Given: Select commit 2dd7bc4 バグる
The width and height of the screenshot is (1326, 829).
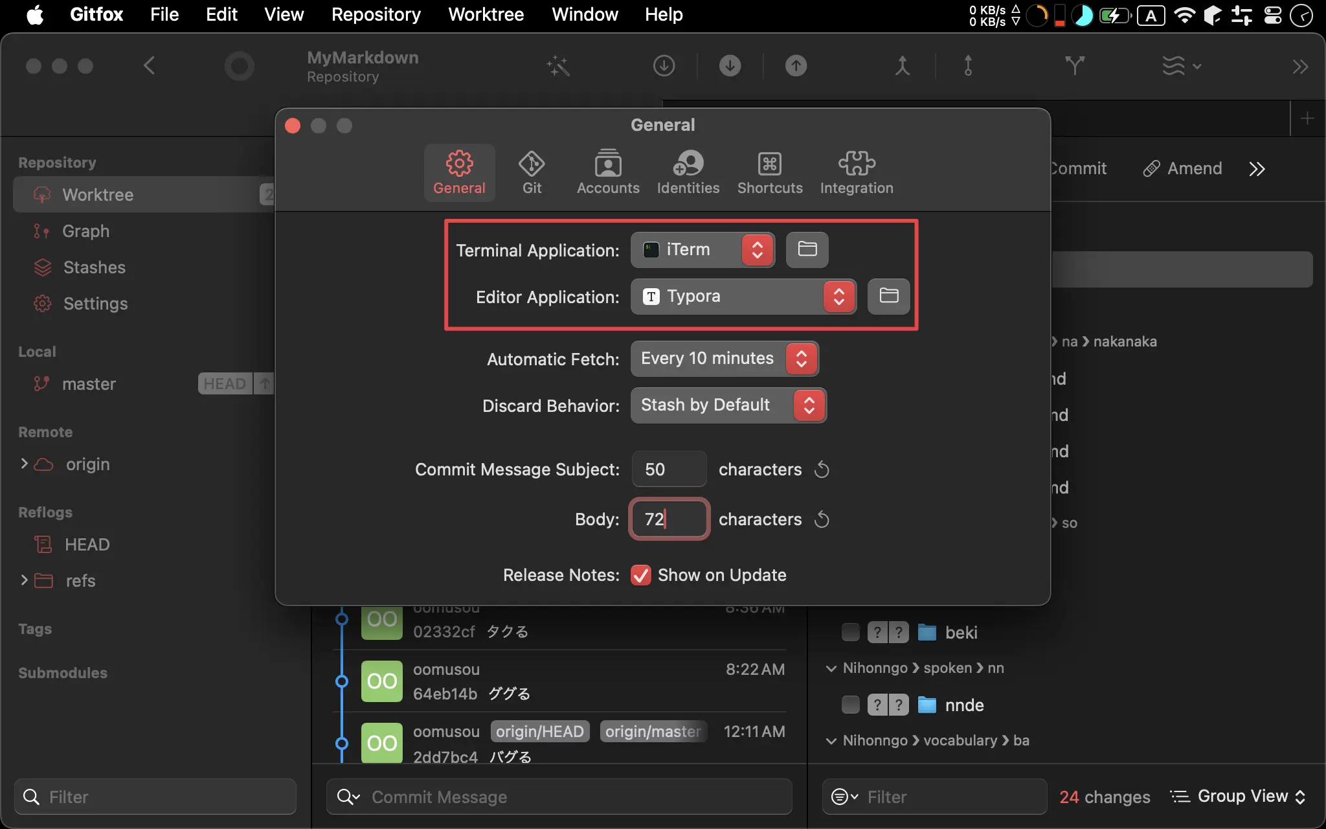Looking at the screenshot, I should coord(560,738).
